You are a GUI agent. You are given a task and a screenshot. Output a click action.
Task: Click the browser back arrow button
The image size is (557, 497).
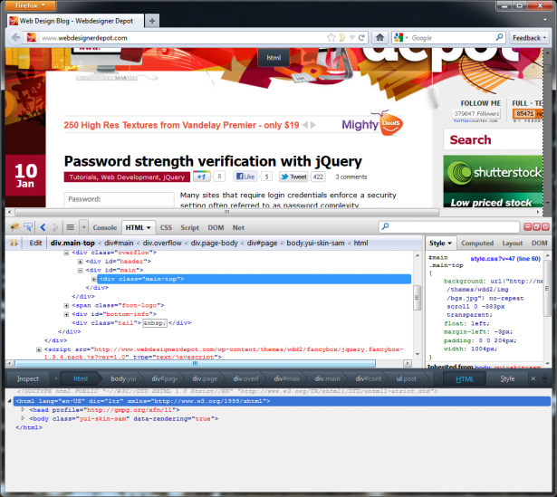pos(15,37)
